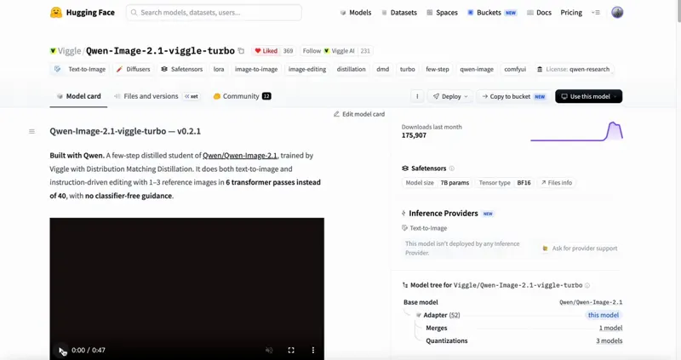681x360 pixels.
Task: Open video more options menu
Action: click(312, 350)
